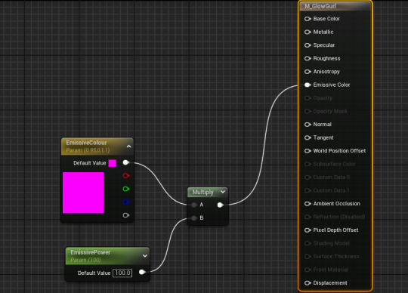Click the Multiply node output pin
The image size is (408, 293).
pyautogui.click(x=221, y=205)
